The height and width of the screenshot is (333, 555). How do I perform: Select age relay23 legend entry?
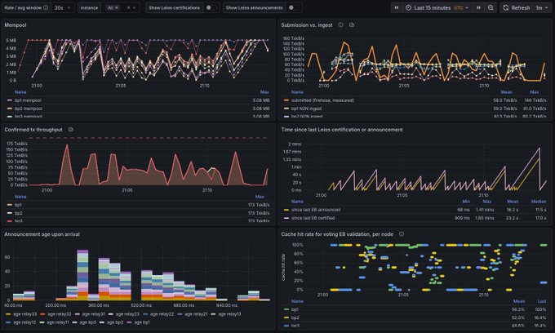click(127, 314)
